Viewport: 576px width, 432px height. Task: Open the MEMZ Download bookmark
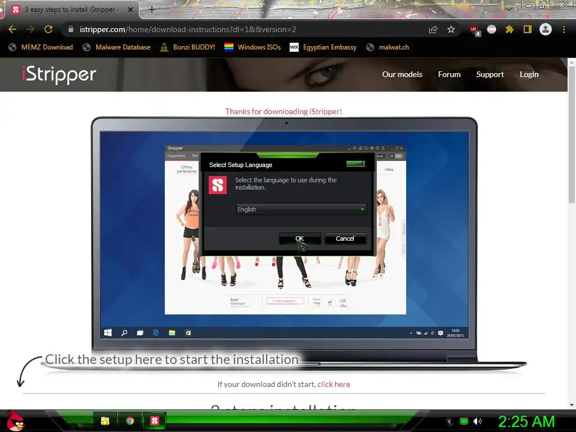tap(40, 47)
